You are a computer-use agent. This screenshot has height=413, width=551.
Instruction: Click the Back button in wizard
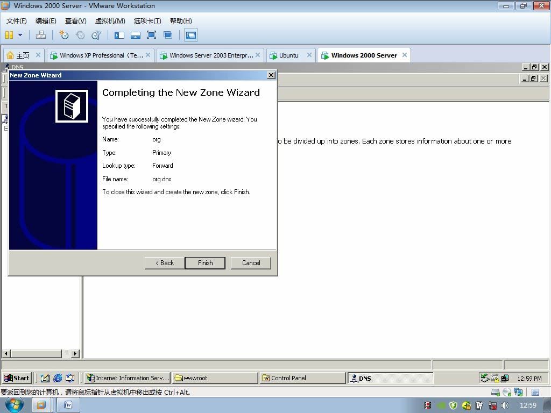pos(165,262)
